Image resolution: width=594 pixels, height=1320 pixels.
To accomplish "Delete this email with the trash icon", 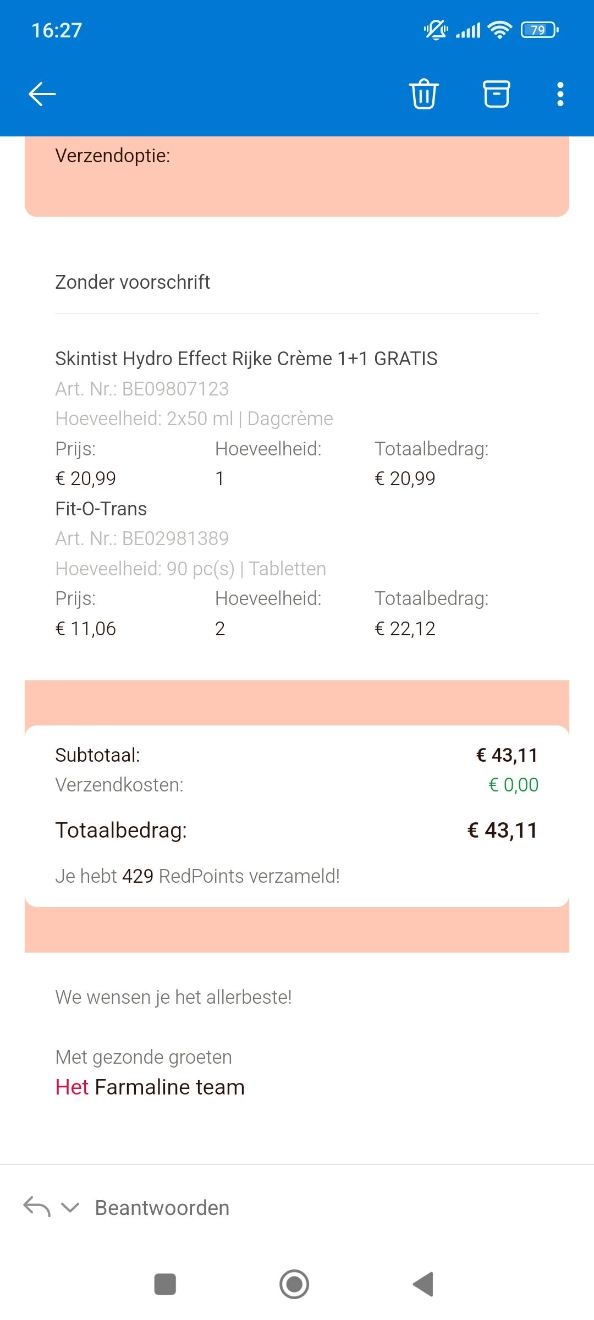I will (x=424, y=94).
